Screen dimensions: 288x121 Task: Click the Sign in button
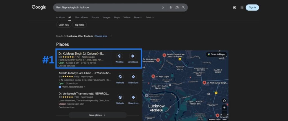click(x=252, y=8)
